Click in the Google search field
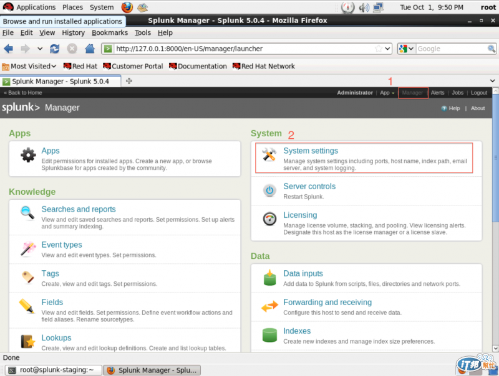 (x=451, y=49)
